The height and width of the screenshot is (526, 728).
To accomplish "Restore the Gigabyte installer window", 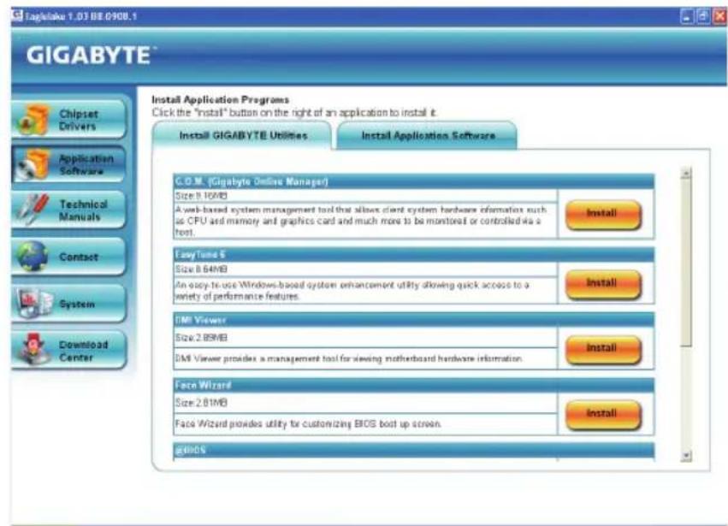I will [x=703, y=17].
